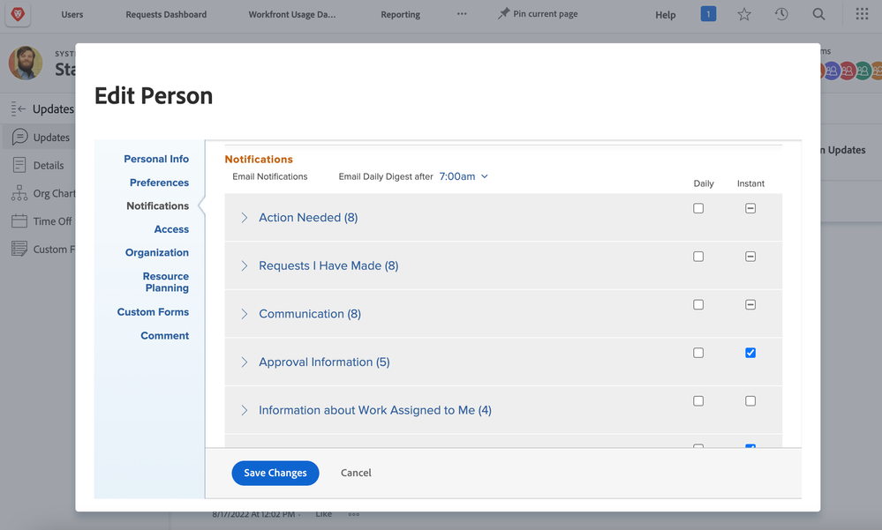Open the three-dots more menu in top navigation

[462, 14]
